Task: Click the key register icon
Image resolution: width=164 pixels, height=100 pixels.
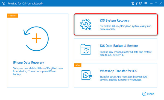Action: tap(137, 3)
